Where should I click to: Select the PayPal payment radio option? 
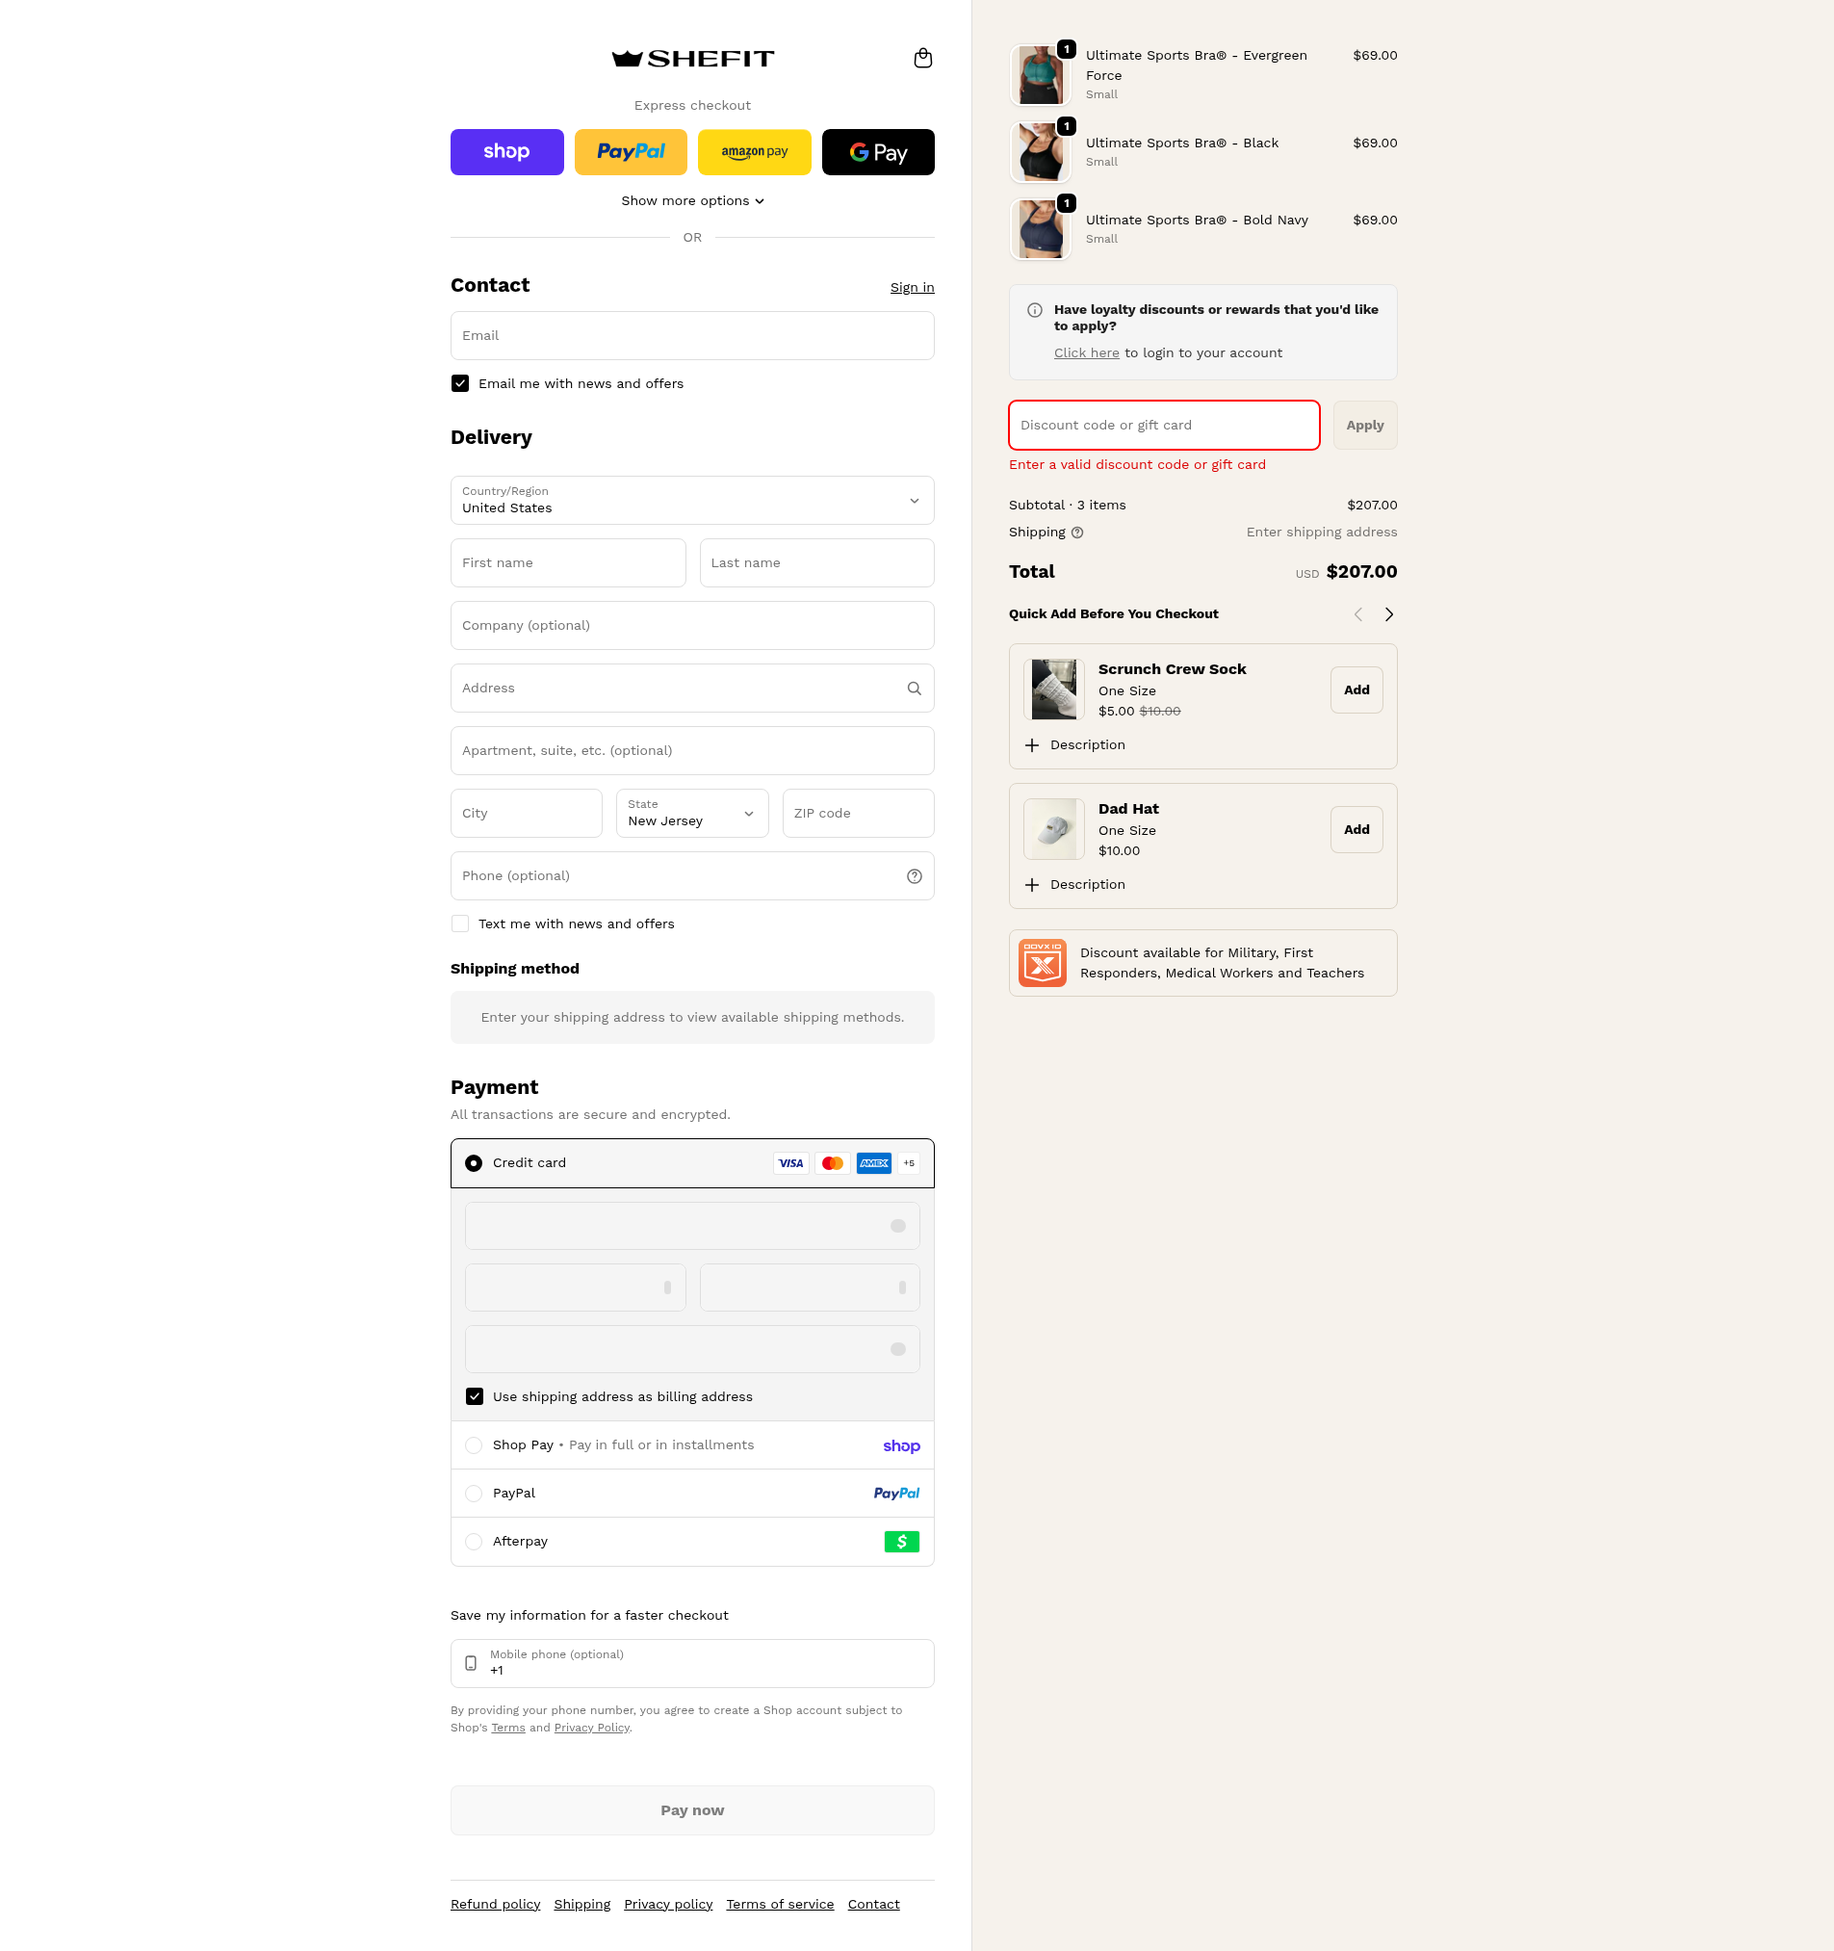pos(473,1494)
